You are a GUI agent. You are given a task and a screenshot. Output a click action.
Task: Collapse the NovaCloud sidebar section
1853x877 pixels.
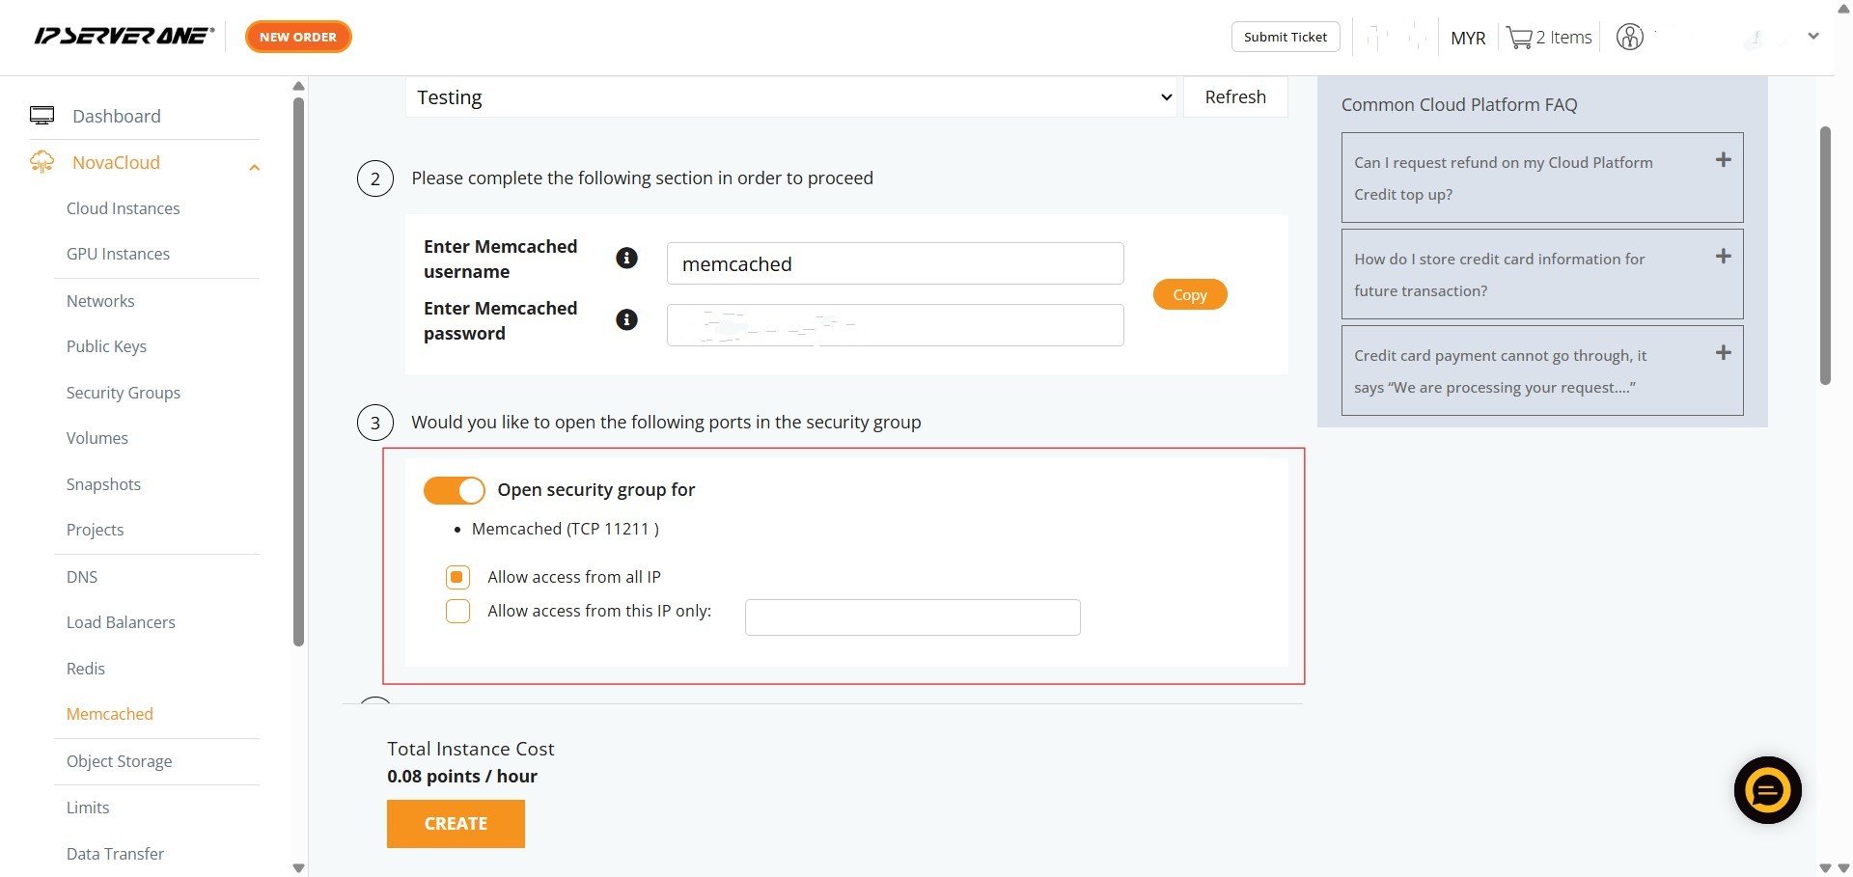(x=254, y=167)
